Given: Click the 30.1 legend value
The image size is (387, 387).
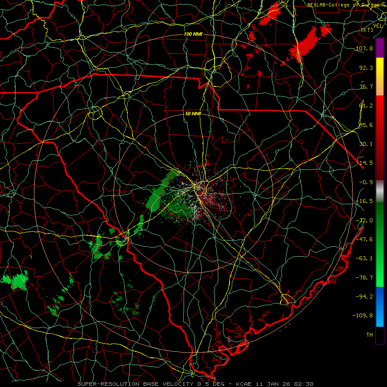Looking at the screenshot, I should [366, 144].
